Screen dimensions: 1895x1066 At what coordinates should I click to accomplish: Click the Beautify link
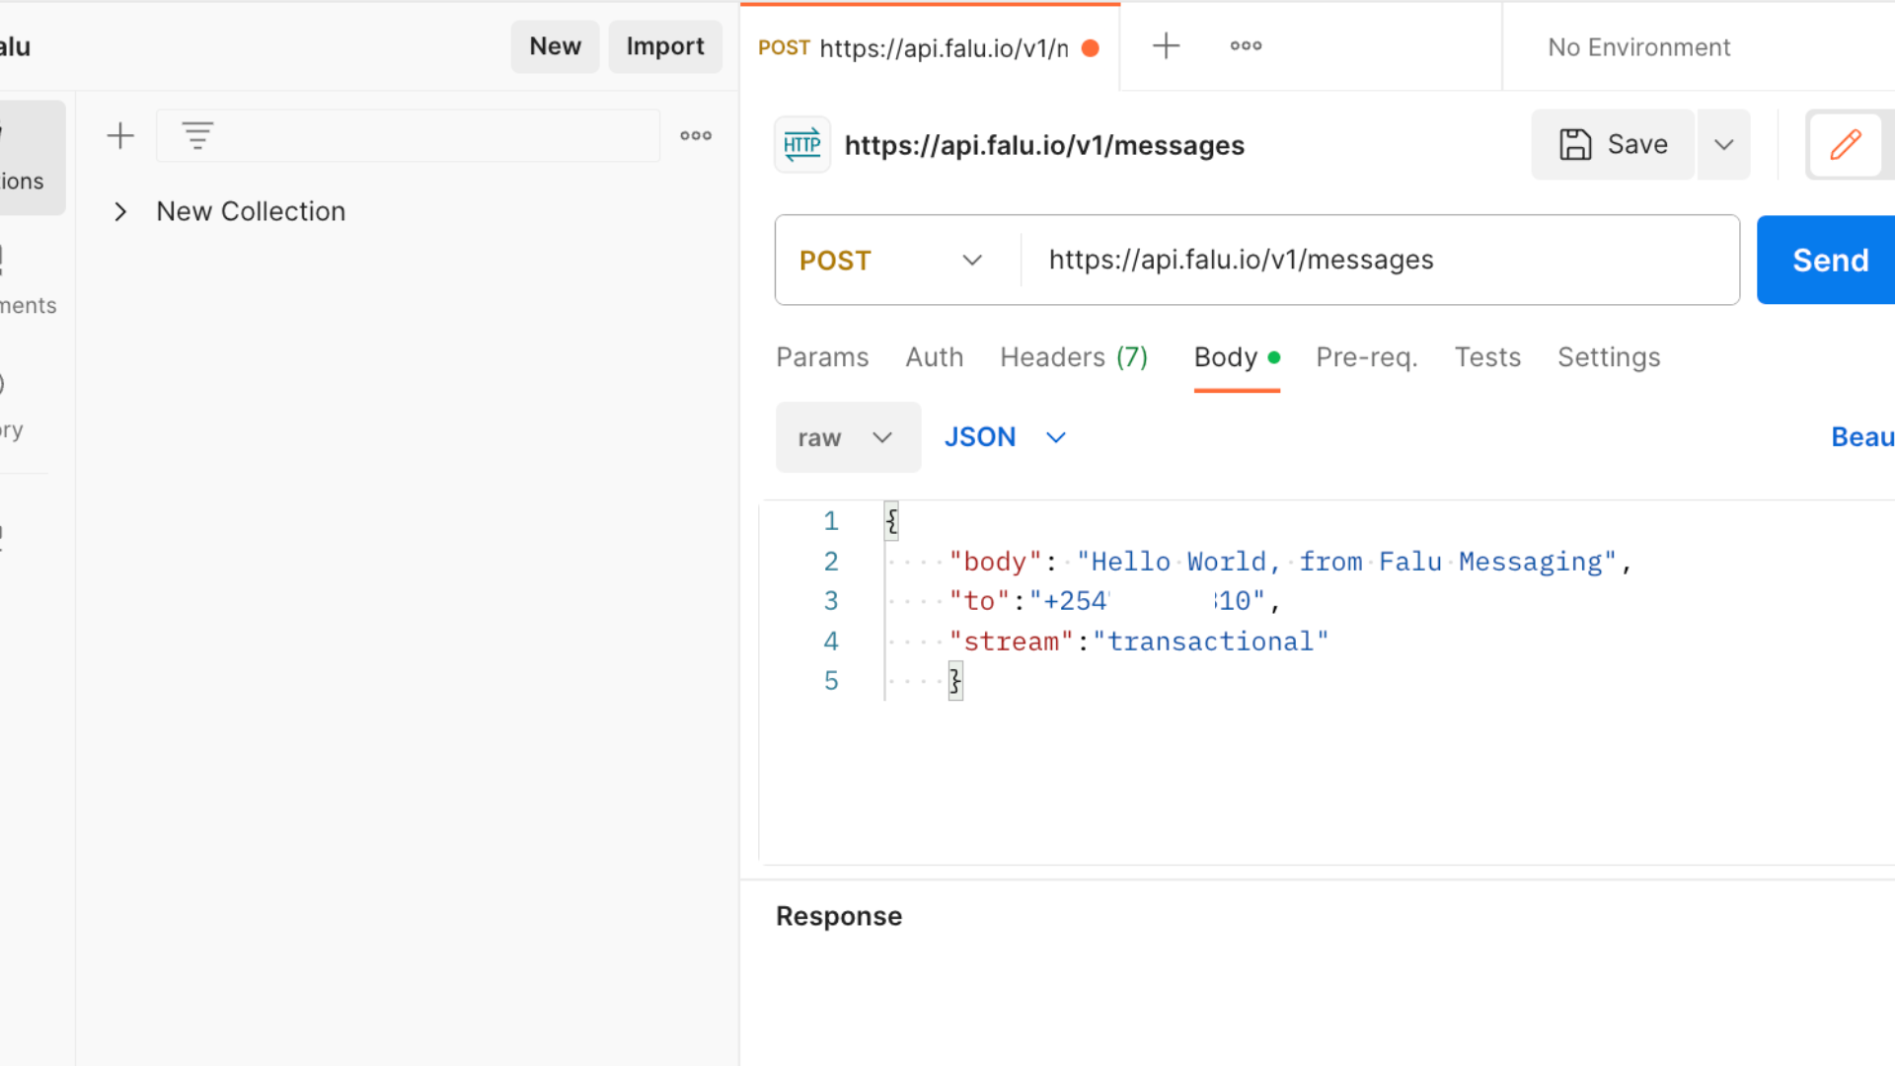pos(1862,437)
